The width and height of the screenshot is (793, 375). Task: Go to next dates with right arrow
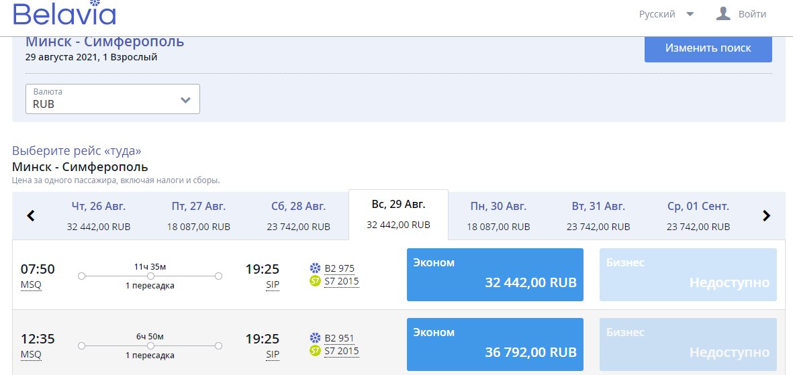766,216
